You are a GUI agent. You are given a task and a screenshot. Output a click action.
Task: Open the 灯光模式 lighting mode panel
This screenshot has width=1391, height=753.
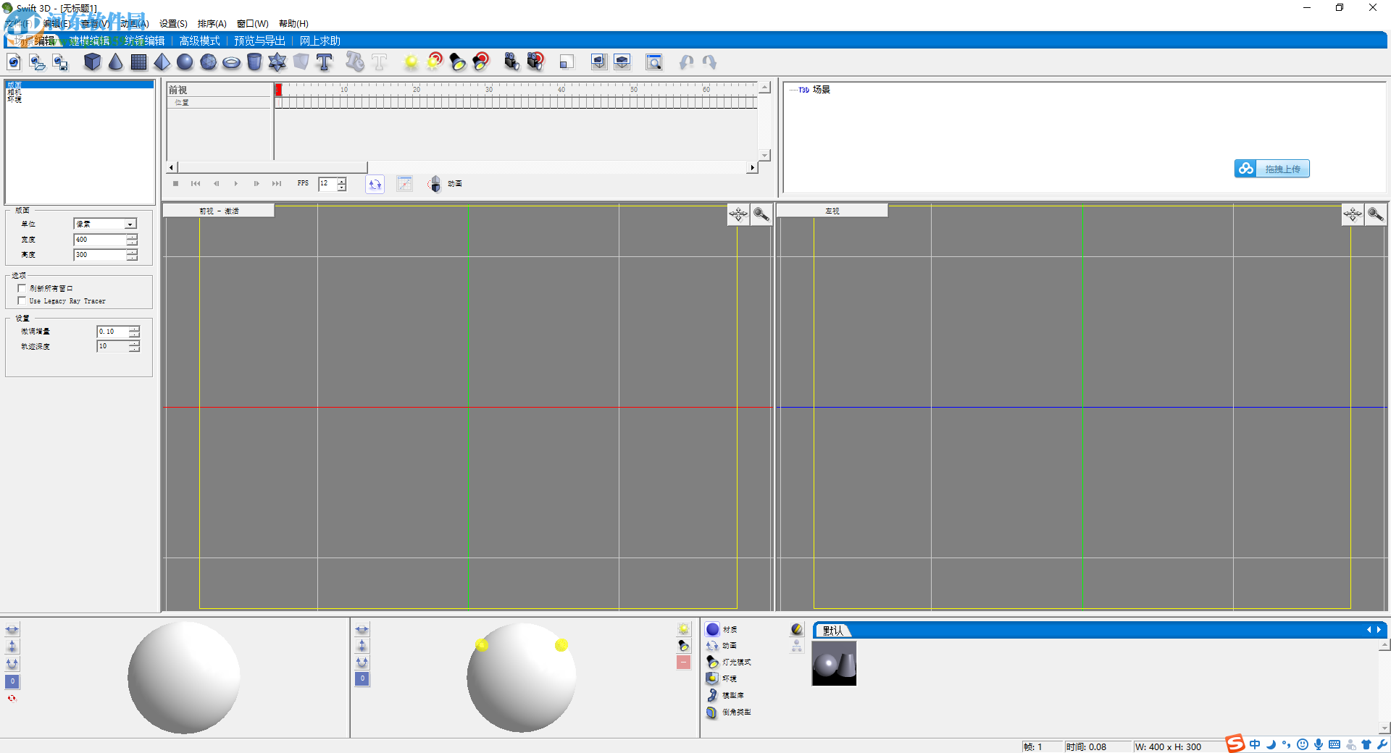click(x=733, y=662)
